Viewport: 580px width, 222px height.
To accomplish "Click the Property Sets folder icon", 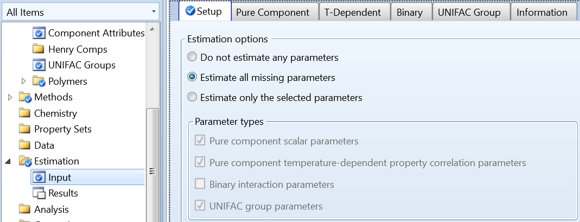I will click(24, 130).
